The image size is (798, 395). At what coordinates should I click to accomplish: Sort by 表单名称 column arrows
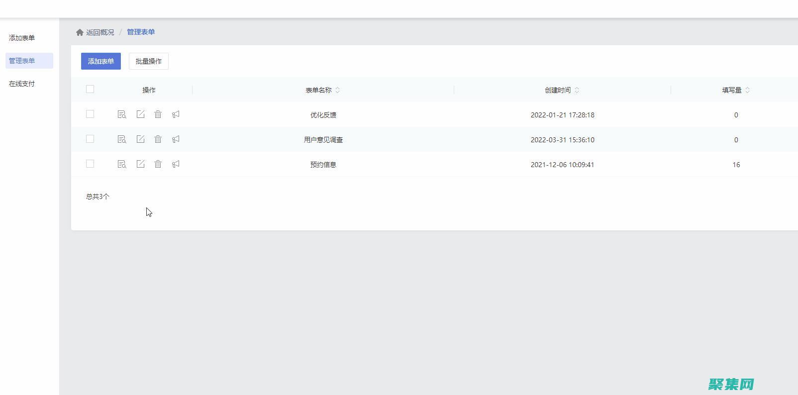click(x=338, y=90)
